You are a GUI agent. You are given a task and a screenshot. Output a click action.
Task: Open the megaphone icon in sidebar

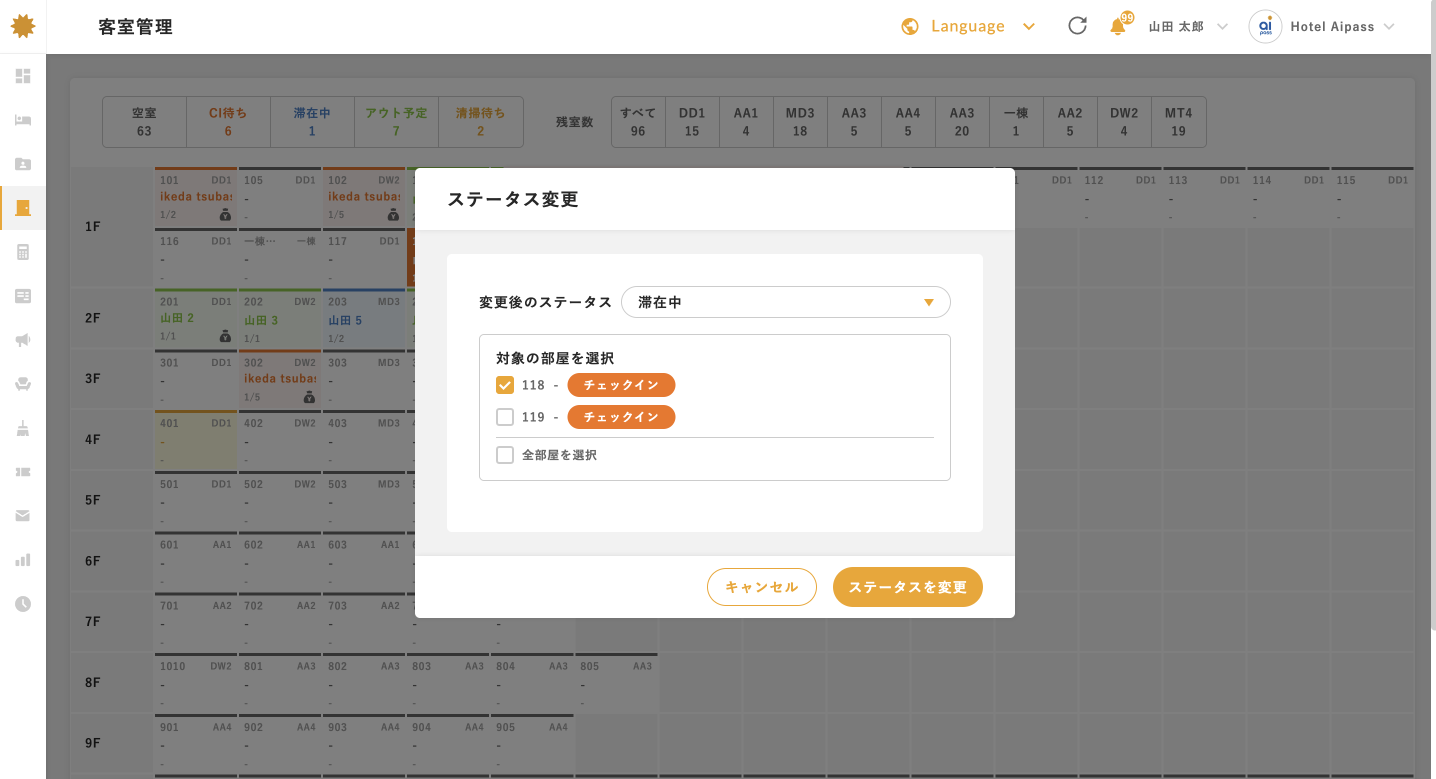click(23, 340)
